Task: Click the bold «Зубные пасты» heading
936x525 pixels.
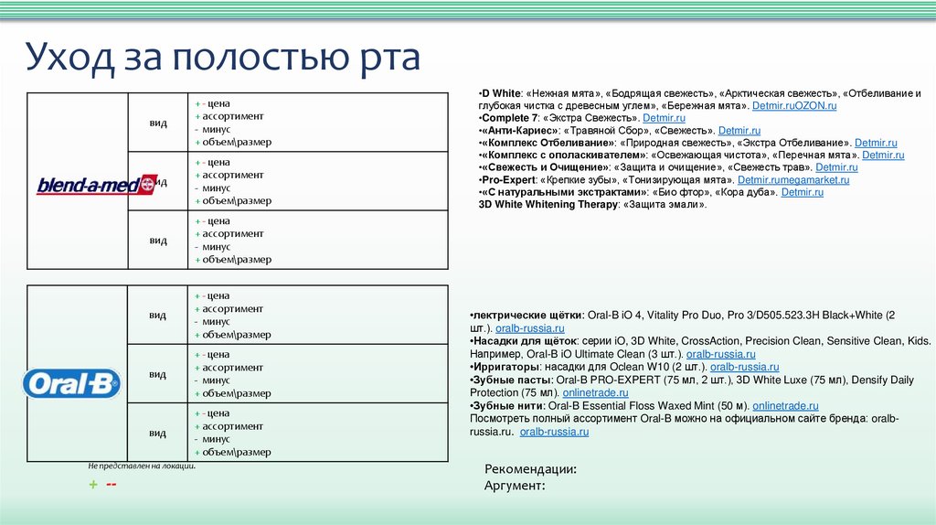Action: tap(512, 380)
